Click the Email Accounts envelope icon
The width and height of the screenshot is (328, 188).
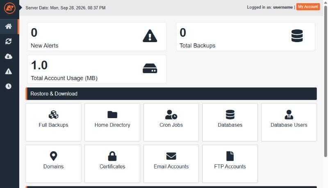pyautogui.click(x=171, y=156)
